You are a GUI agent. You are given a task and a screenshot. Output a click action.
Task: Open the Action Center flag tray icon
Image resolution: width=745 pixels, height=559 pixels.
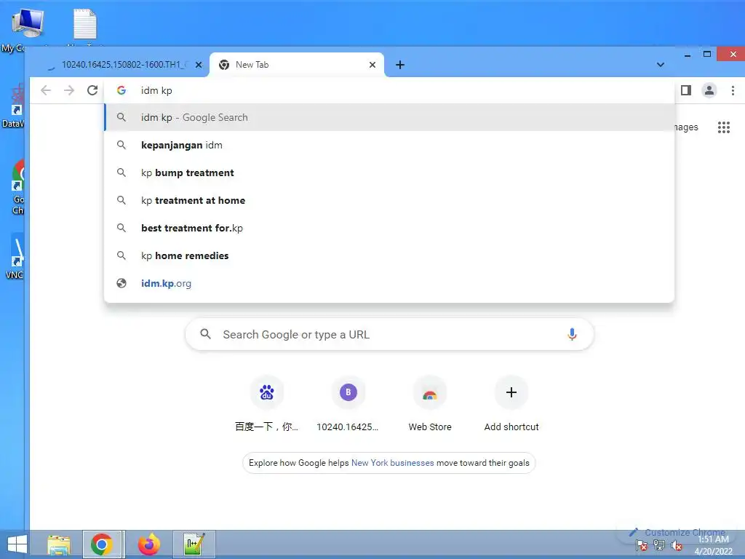[642, 546]
